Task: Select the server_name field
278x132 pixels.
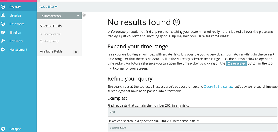Action: (x=52, y=34)
